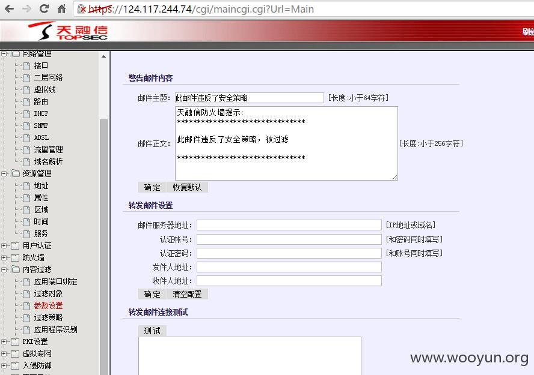The width and height of the screenshot is (534, 375).
Task: Click the sidebar scrollbar thumb
Action: tap(103, 247)
